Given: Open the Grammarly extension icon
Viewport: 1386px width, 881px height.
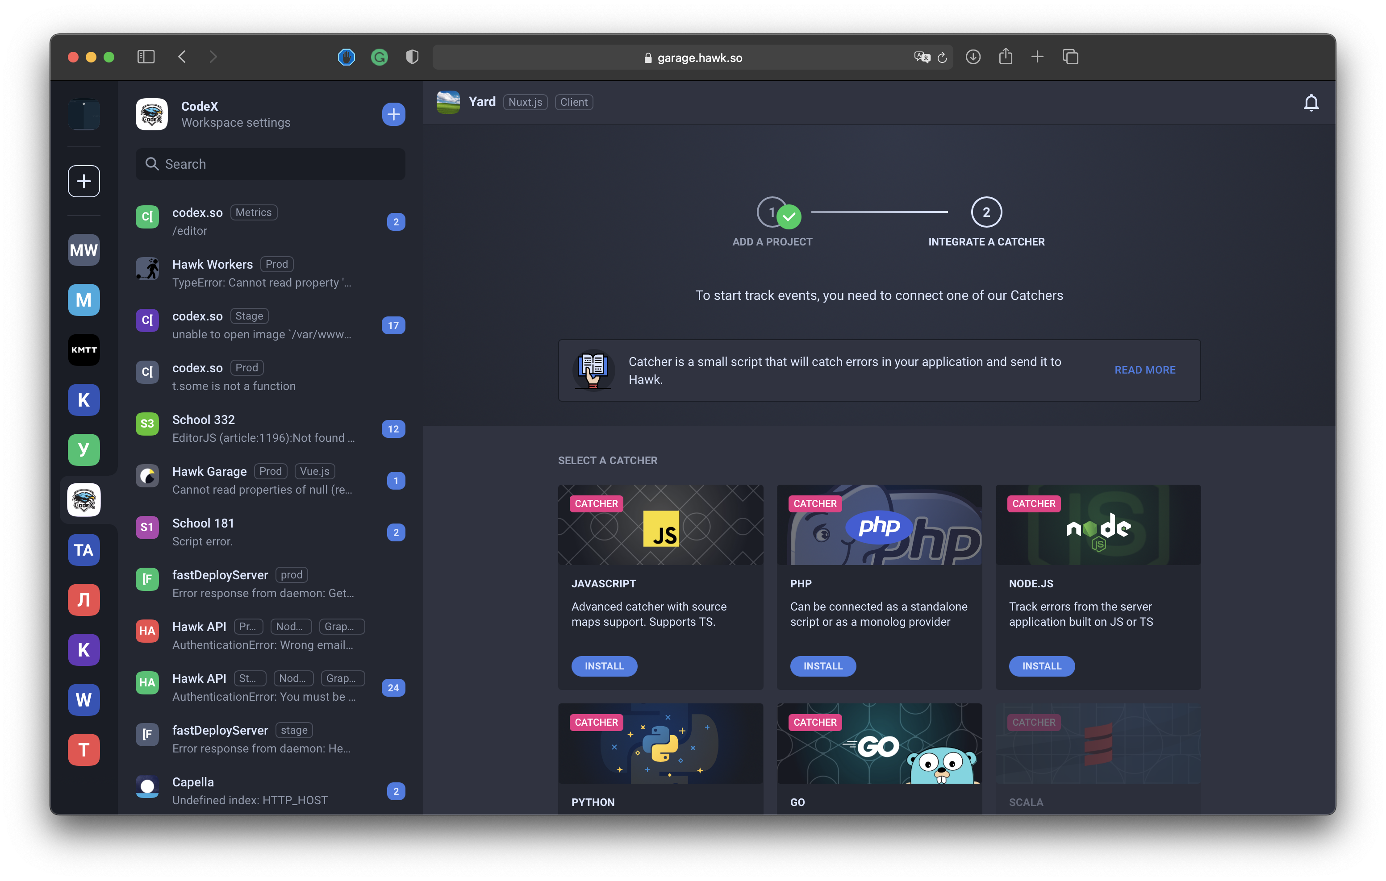Looking at the screenshot, I should (x=379, y=57).
